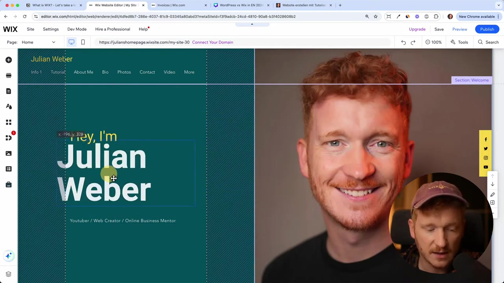
Task: Open the Business puzzle icon with badge
Action: 9,138
